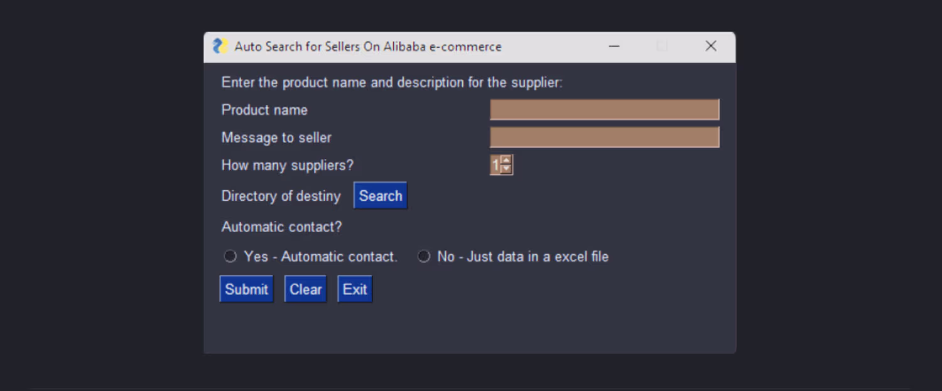This screenshot has height=391, width=942.
Task: Click the greyed-out maximize window button
Action: [x=662, y=46]
